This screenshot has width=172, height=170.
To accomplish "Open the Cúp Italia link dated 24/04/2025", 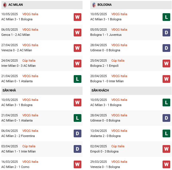I will tap(29, 60).
